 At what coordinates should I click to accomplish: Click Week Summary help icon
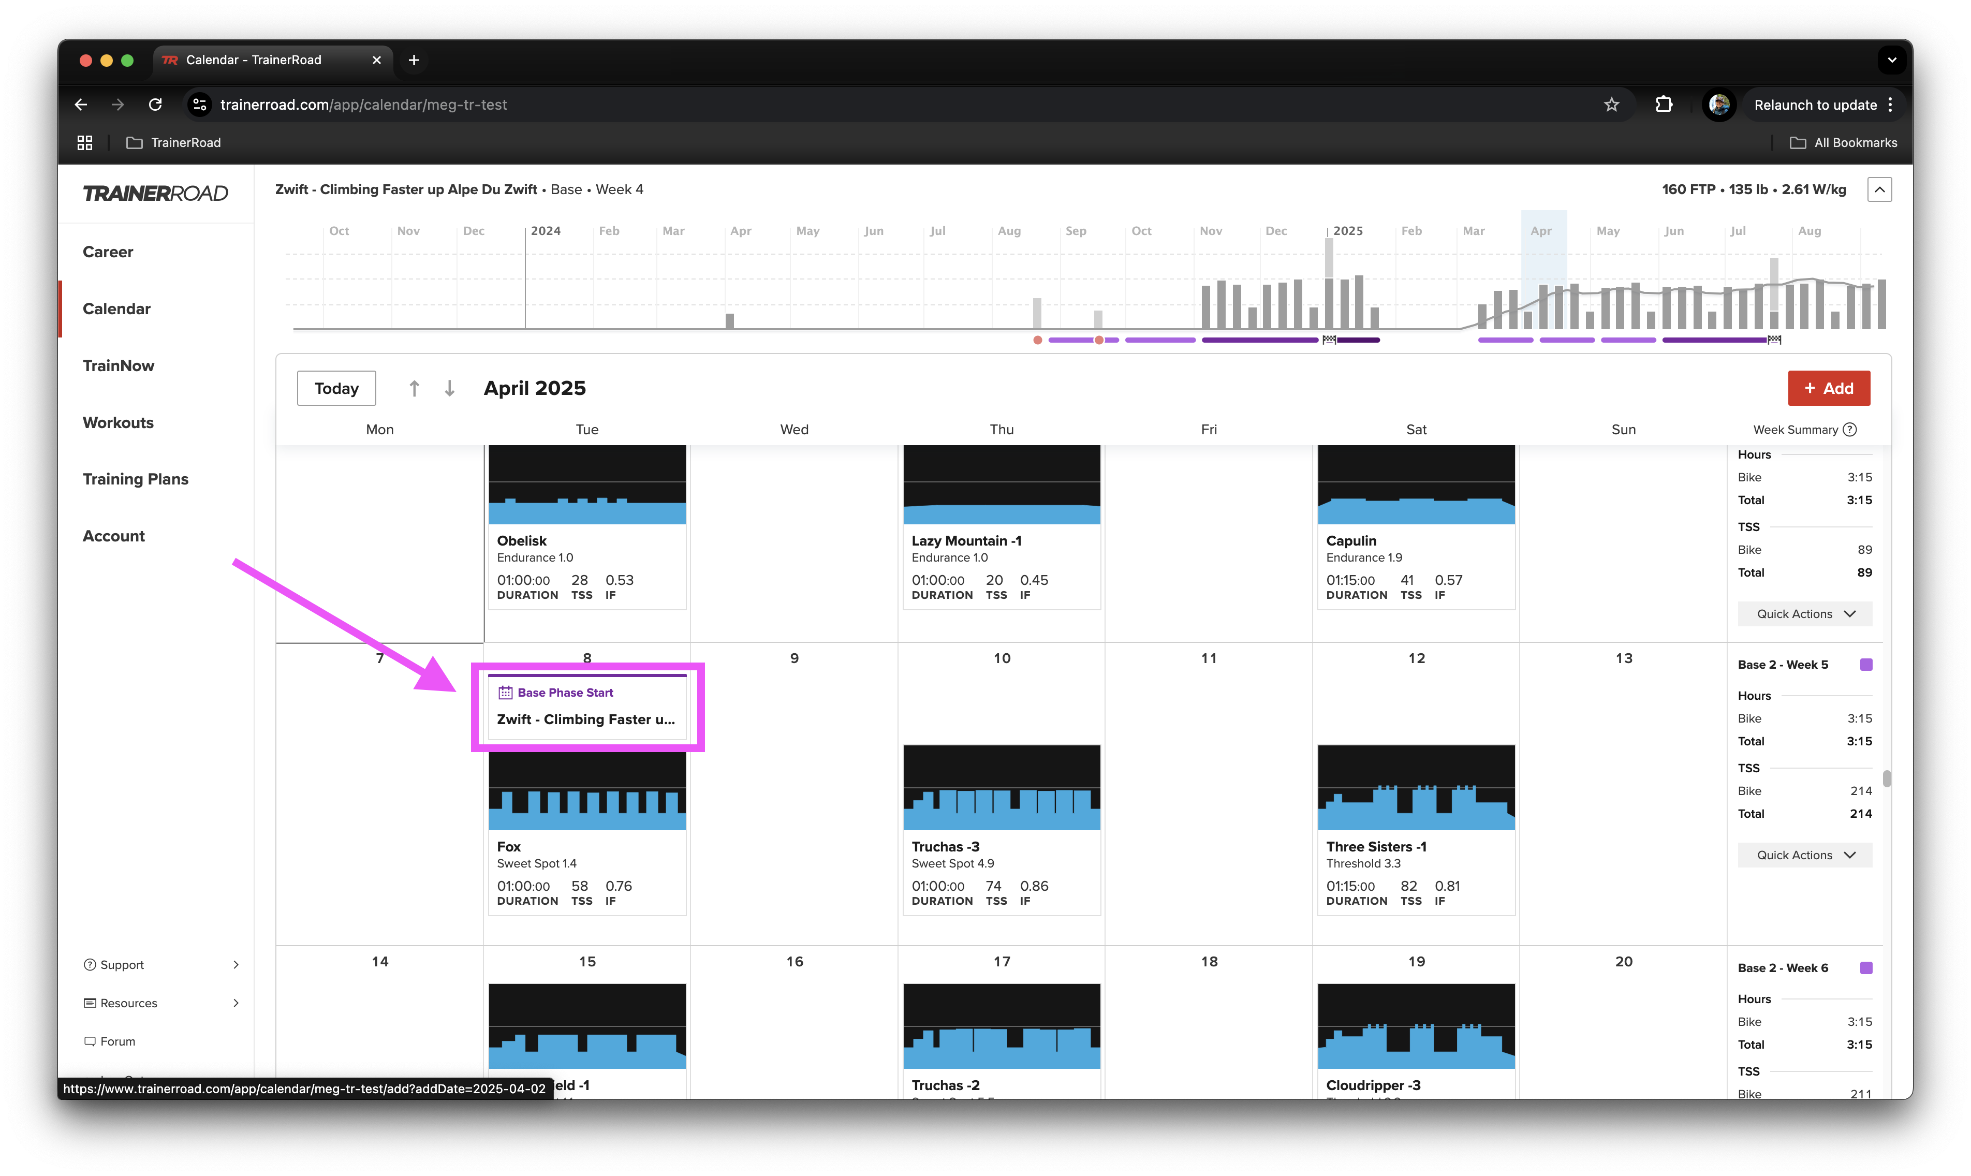click(1850, 430)
